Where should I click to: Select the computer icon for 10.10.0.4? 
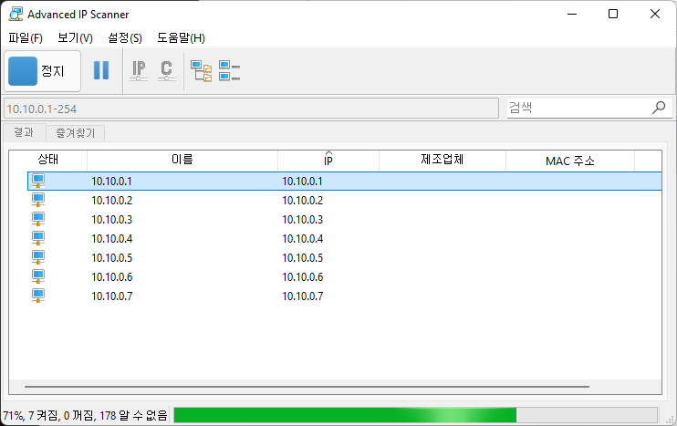tap(38, 238)
